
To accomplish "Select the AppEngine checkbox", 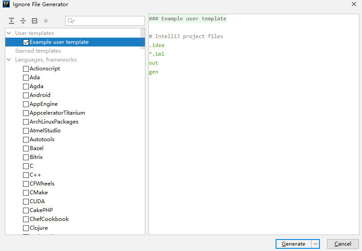I will [26, 104].
